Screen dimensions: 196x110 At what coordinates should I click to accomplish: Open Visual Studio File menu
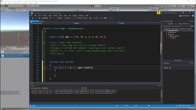coord(31,16)
